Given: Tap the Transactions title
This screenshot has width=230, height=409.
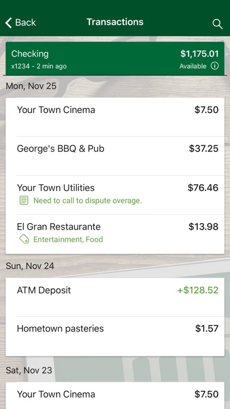Looking at the screenshot, I should click(115, 22).
